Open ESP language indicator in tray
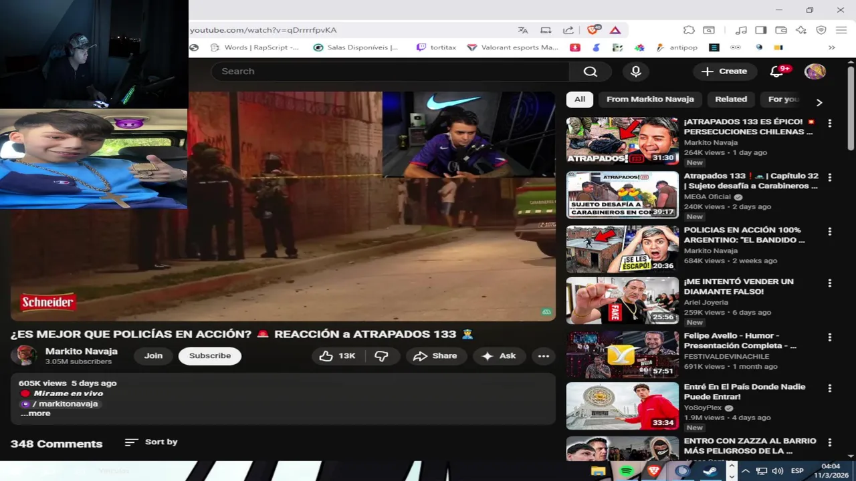Viewport: 856px width, 481px height. 797,471
